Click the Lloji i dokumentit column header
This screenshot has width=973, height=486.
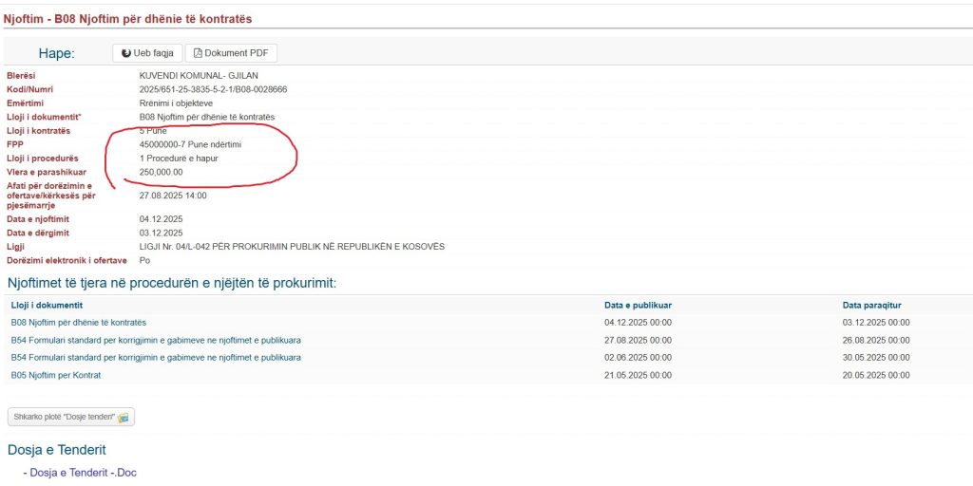(x=47, y=305)
